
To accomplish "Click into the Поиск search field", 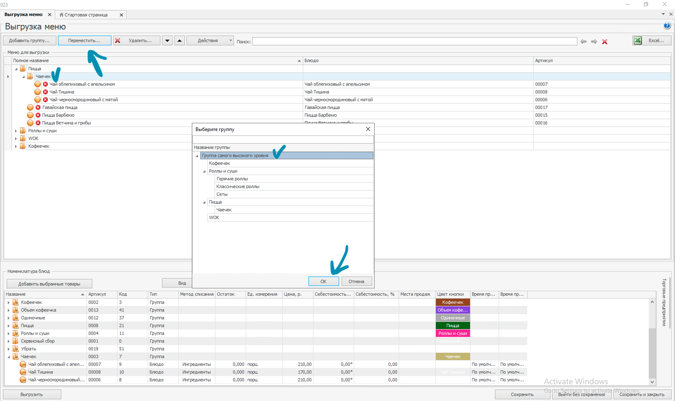I will [x=414, y=41].
